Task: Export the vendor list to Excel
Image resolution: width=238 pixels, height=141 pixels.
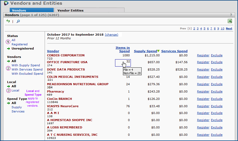Action: 230,21
